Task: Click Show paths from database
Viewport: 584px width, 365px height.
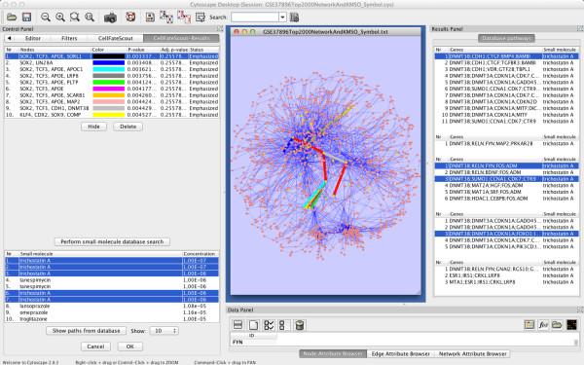Action: (87, 331)
